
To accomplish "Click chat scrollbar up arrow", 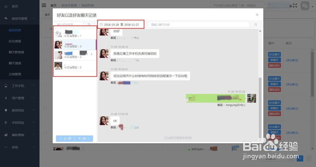I will (260, 31).
